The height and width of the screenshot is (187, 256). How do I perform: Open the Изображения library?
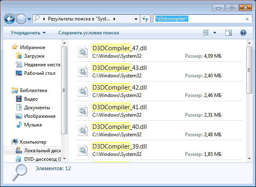[40, 116]
